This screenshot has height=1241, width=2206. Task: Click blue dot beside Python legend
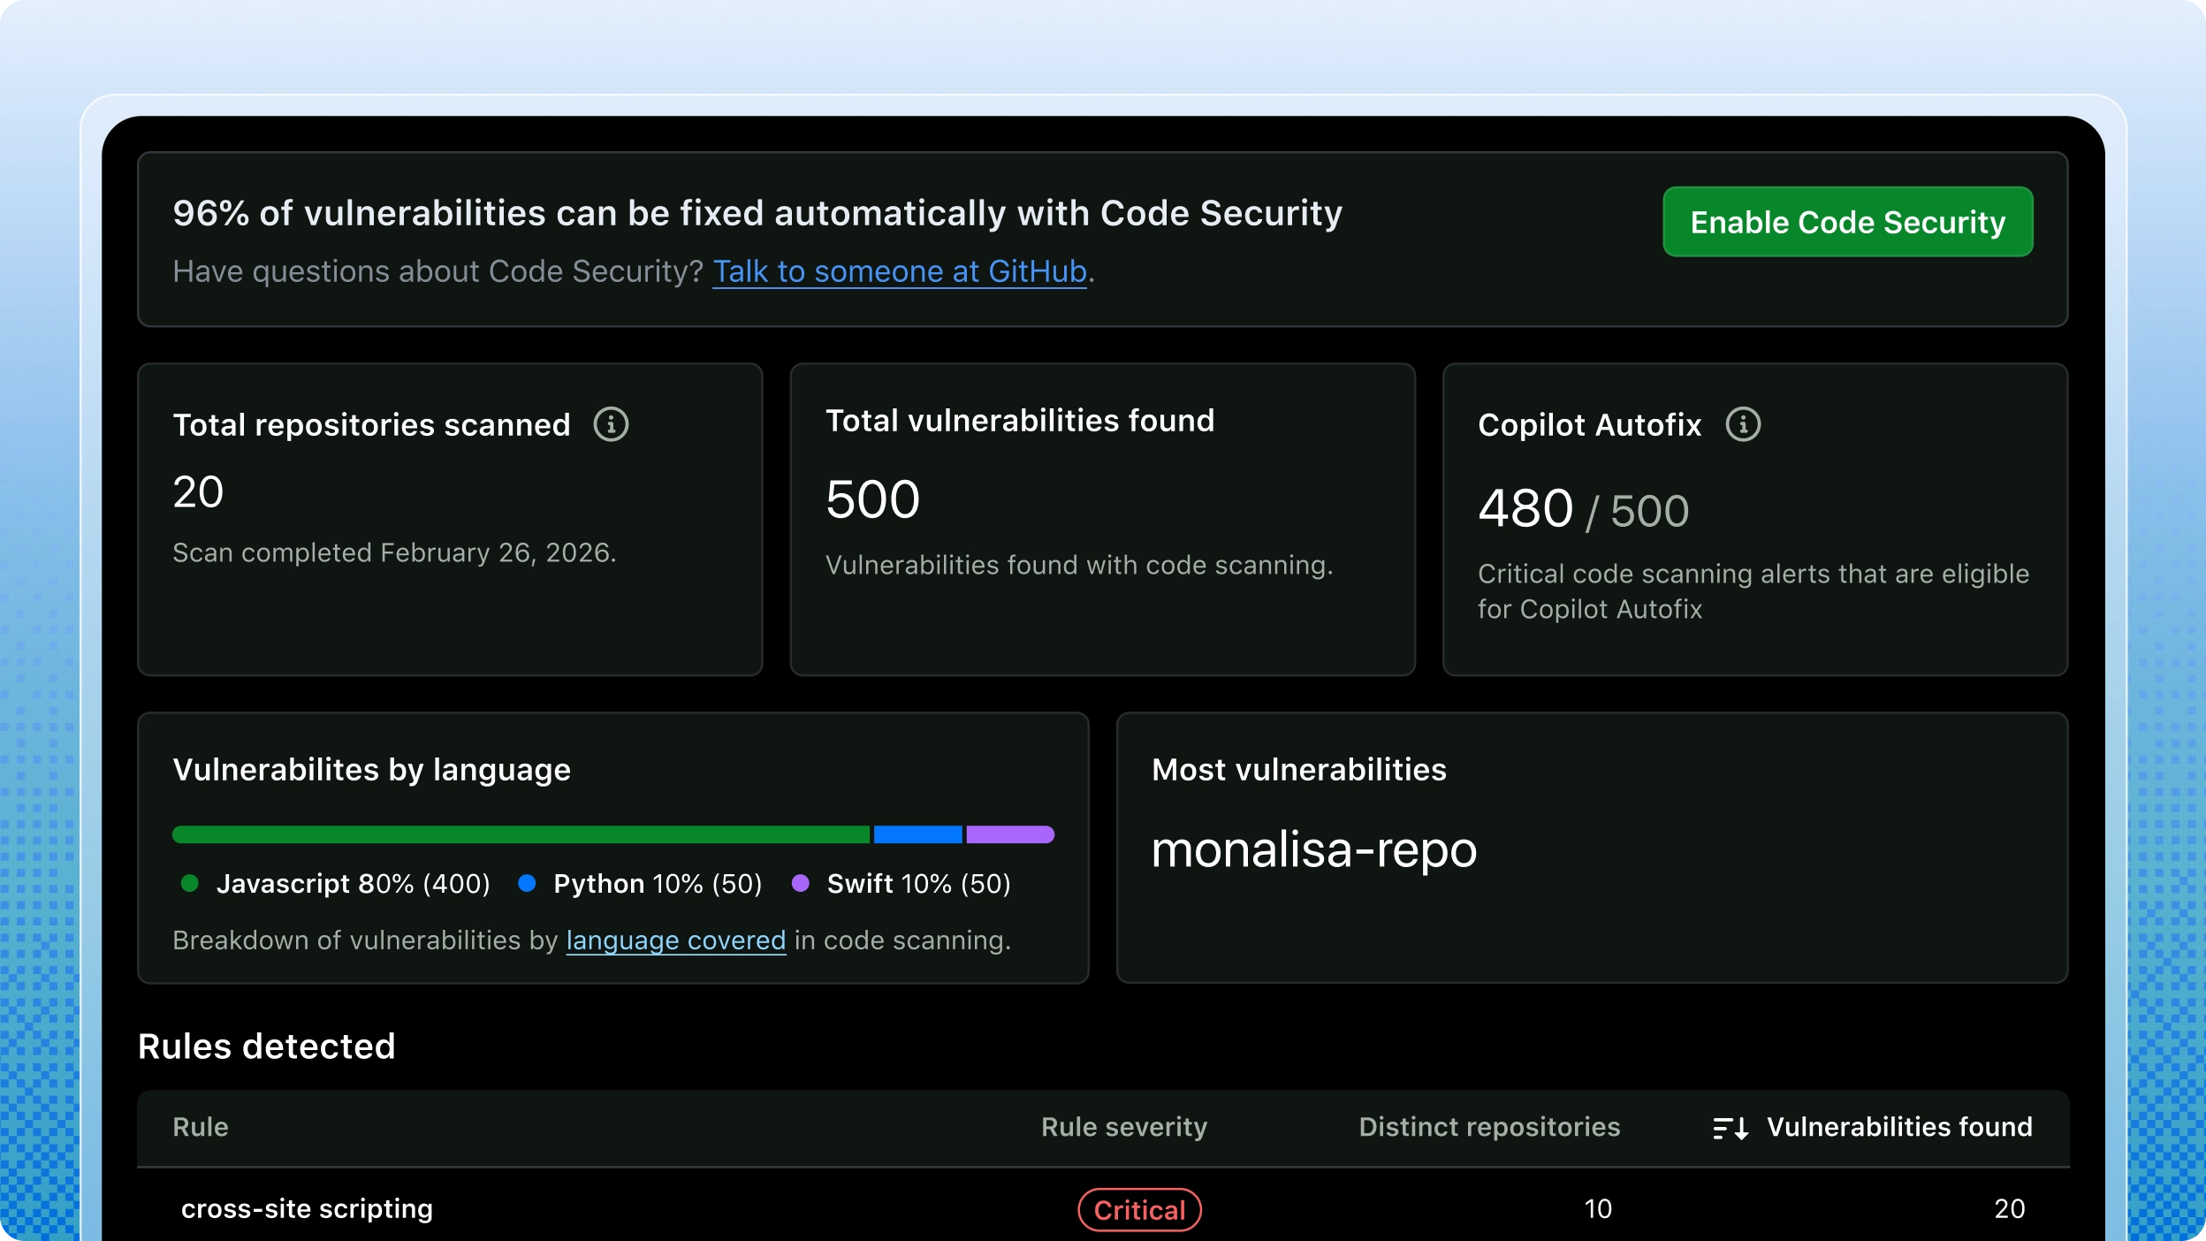(527, 883)
